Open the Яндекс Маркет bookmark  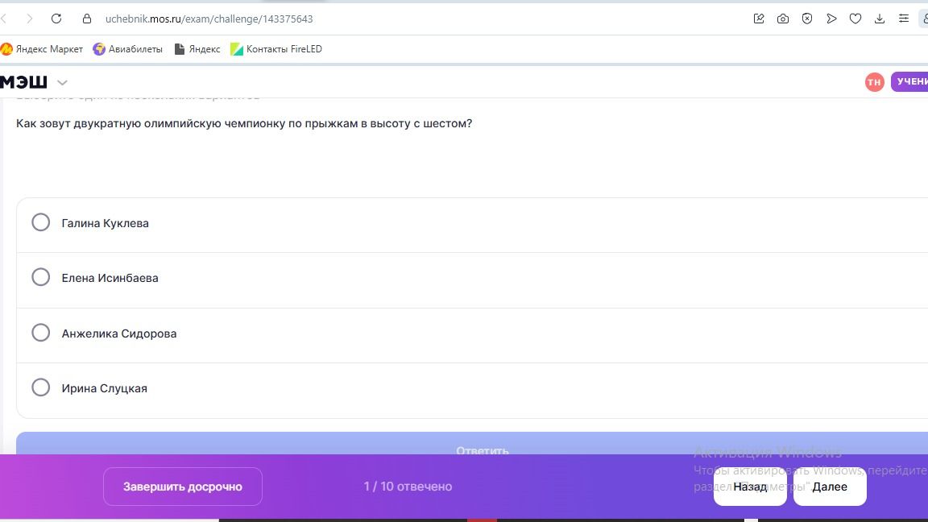42,49
